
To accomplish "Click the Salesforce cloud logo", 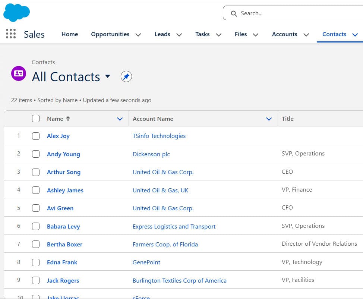I will pyautogui.click(x=16, y=12).
